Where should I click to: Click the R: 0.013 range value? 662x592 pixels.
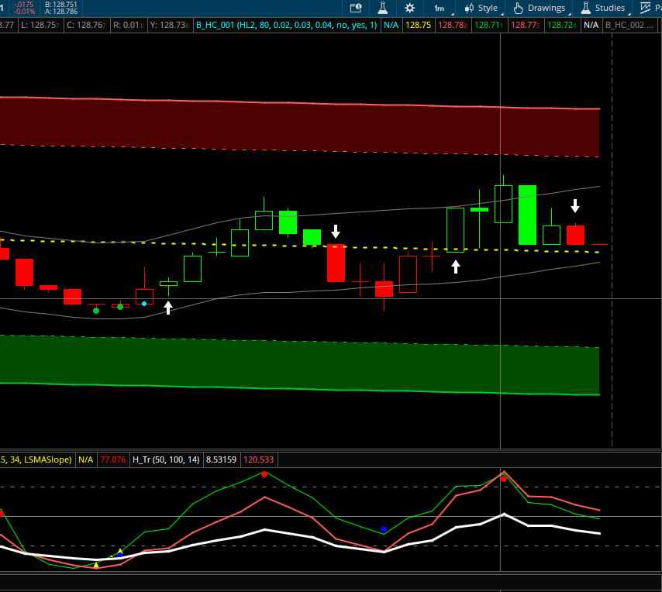128,25
